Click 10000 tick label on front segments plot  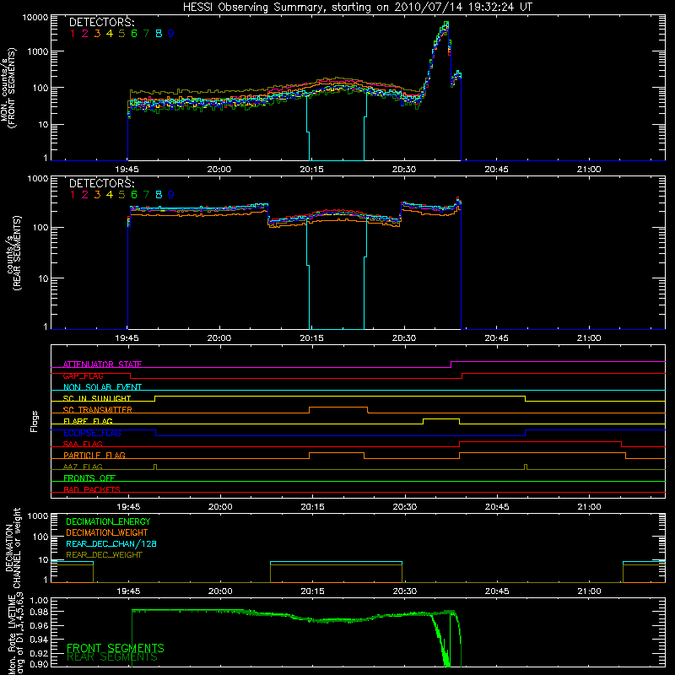[x=35, y=17]
